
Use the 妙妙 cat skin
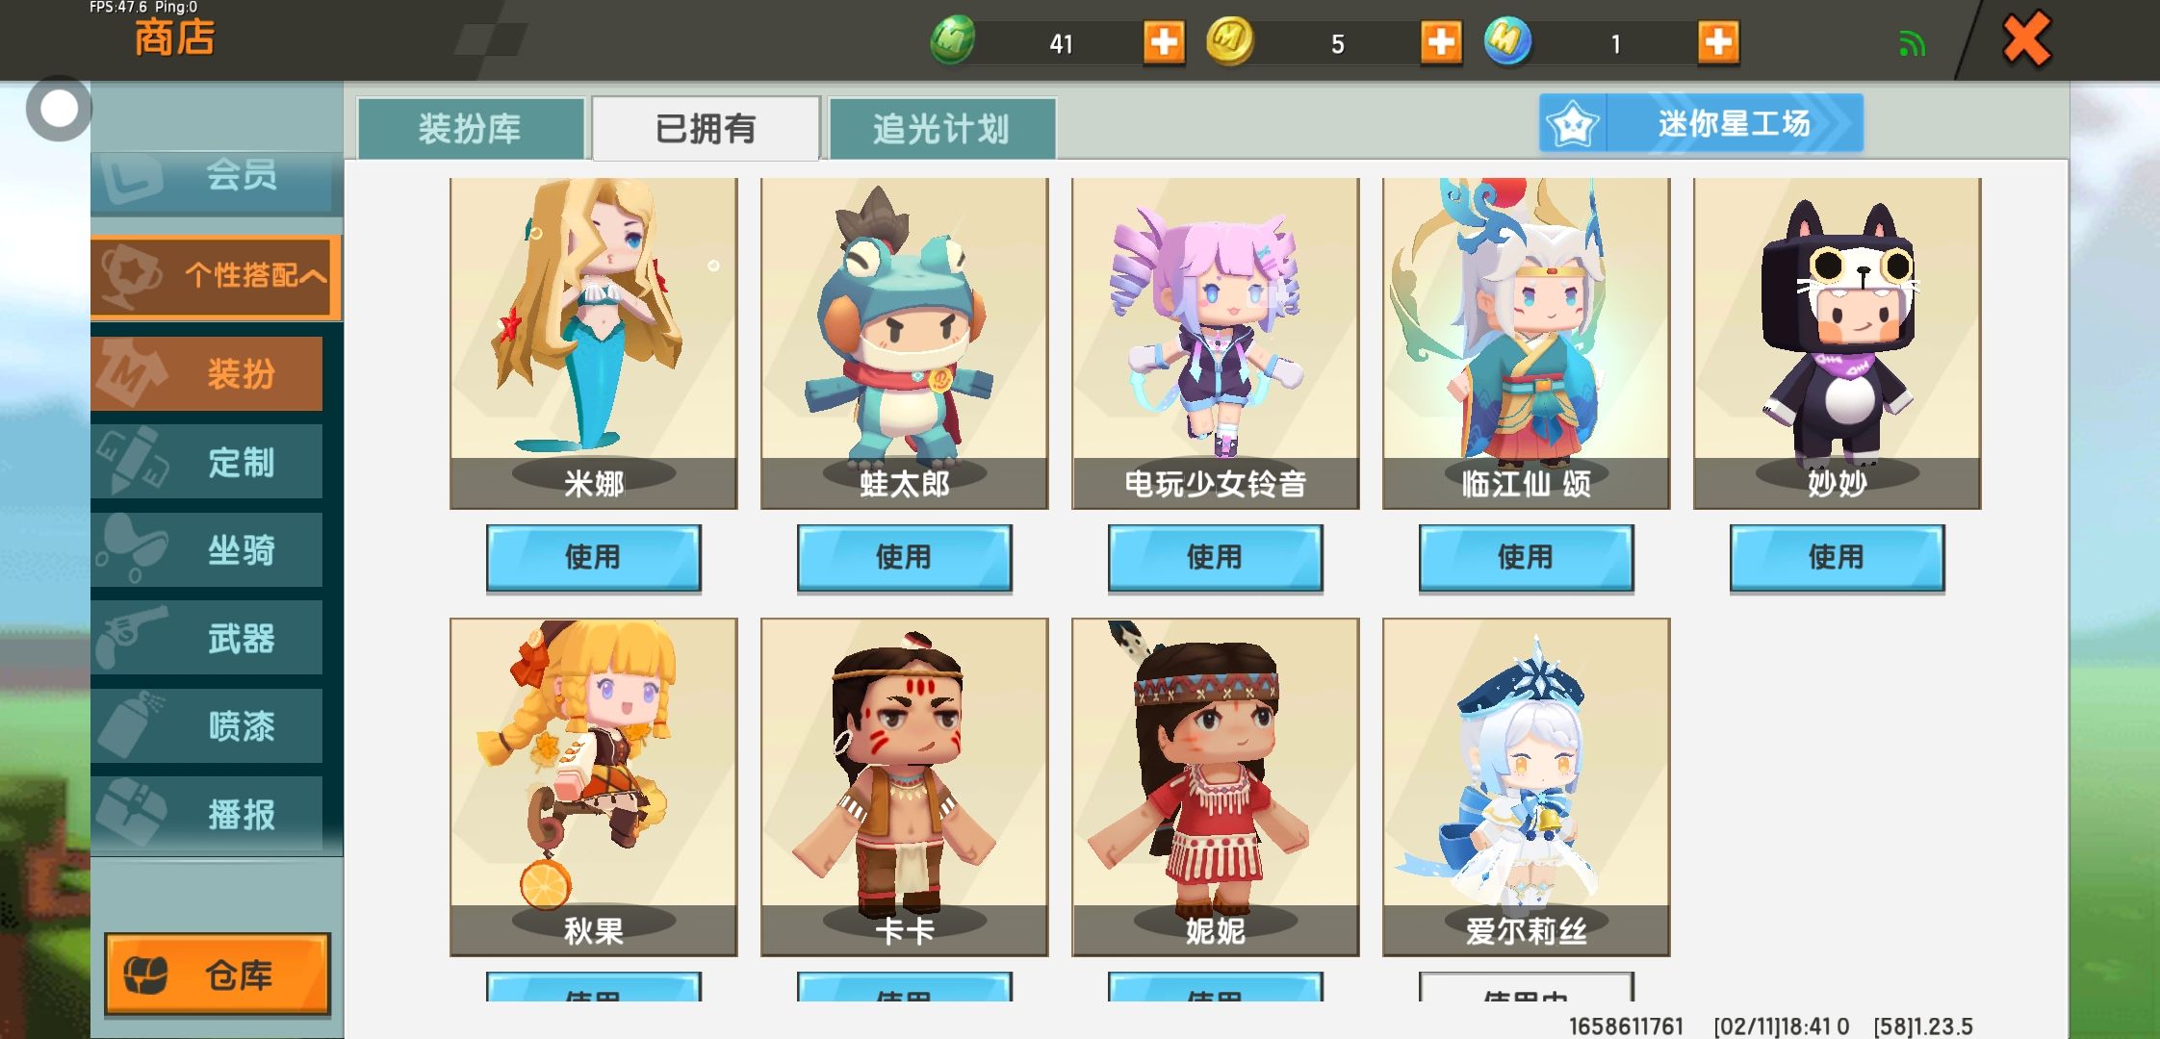tap(1837, 557)
